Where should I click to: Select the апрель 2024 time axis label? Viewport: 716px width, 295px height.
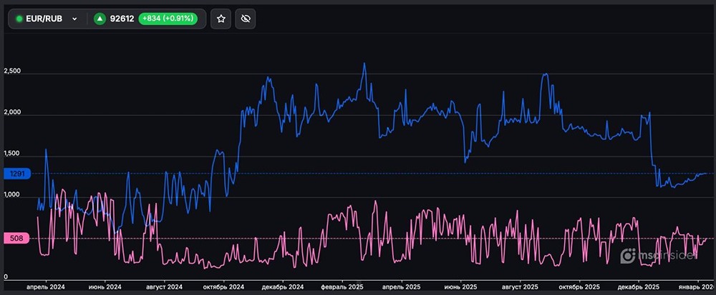pyautogui.click(x=46, y=286)
